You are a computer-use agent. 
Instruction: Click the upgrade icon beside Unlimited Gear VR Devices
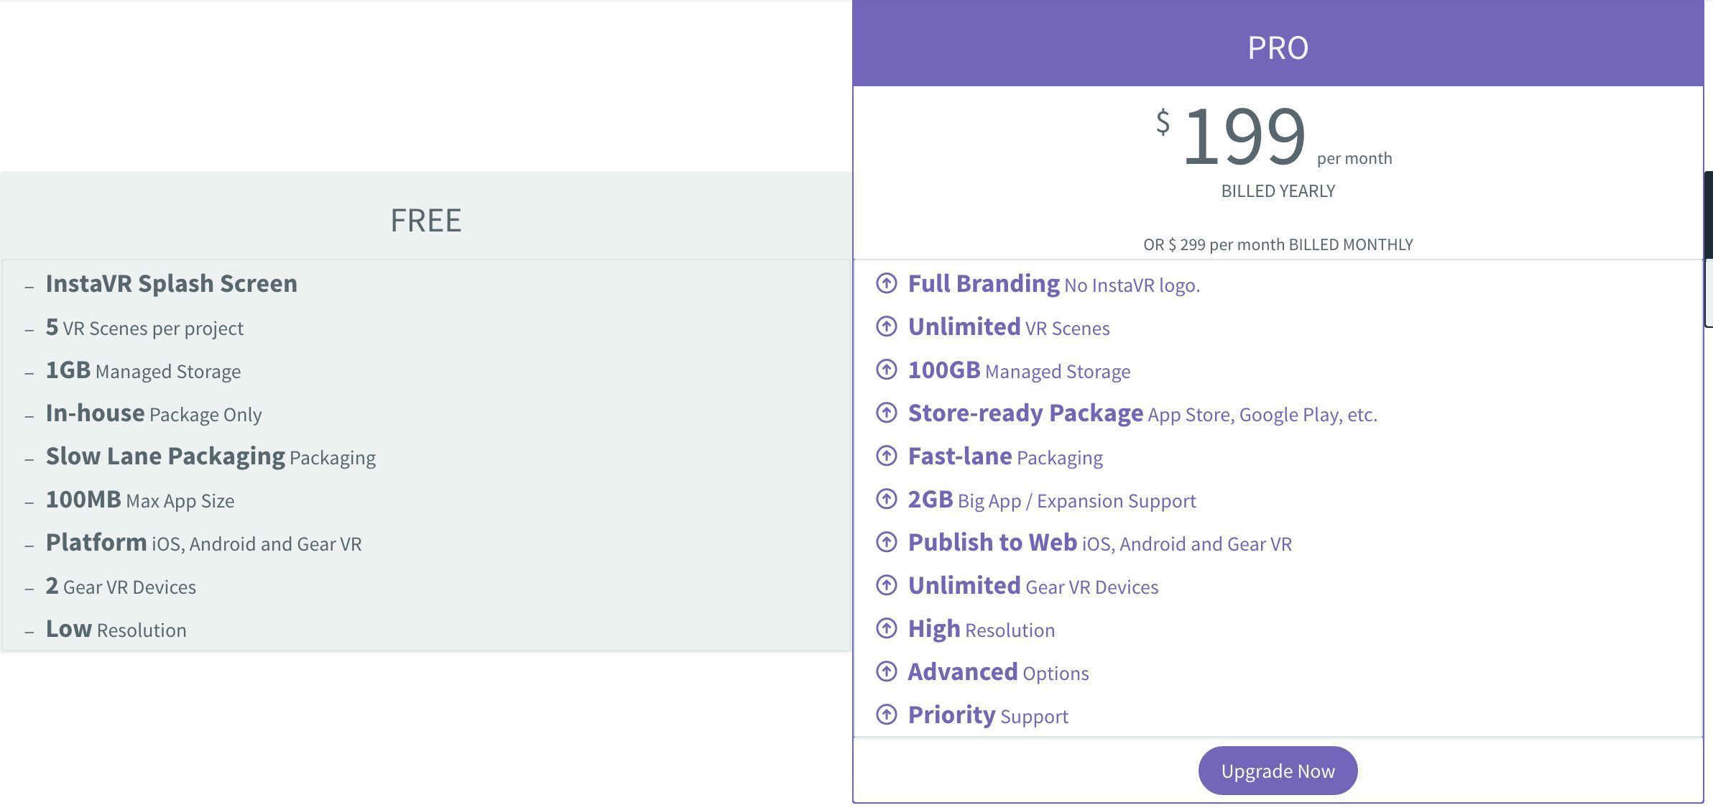[x=887, y=585]
